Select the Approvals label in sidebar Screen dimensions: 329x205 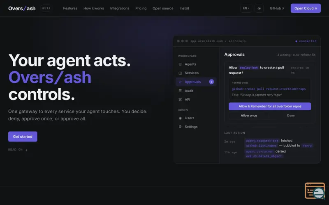[192, 82]
